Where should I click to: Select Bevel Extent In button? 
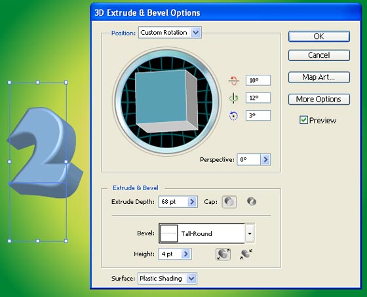(246, 254)
